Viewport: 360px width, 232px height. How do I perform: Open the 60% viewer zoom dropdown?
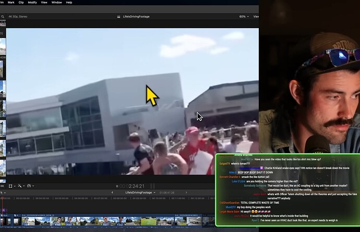click(243, 17)
